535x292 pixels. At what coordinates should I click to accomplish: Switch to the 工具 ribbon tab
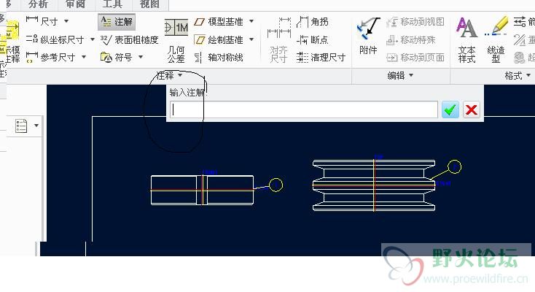pyautogui.click(x=112, y=4)
